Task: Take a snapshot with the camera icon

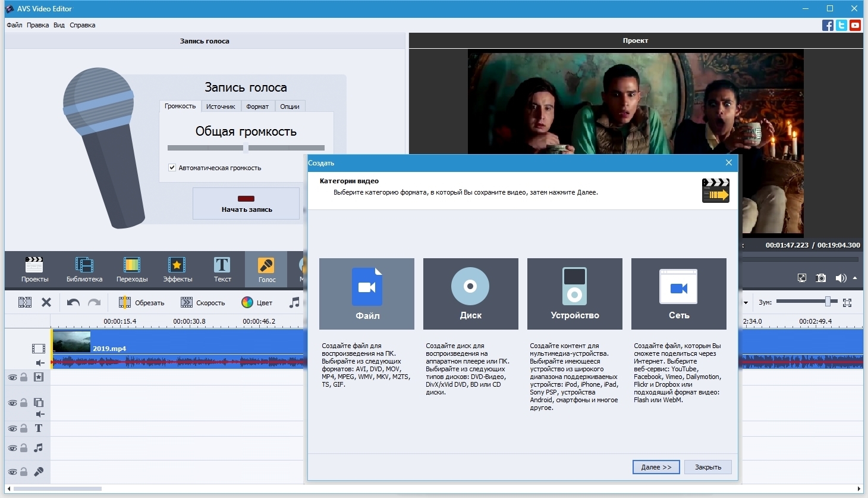Action: click(x=821, y=278)
